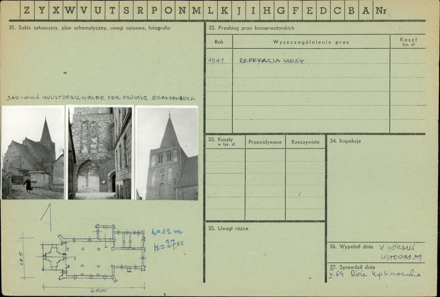Click the 'Koszt tys. zł' column header
Image resolution: width=440 pixels, height=297 pixels.
pos(408,41)
